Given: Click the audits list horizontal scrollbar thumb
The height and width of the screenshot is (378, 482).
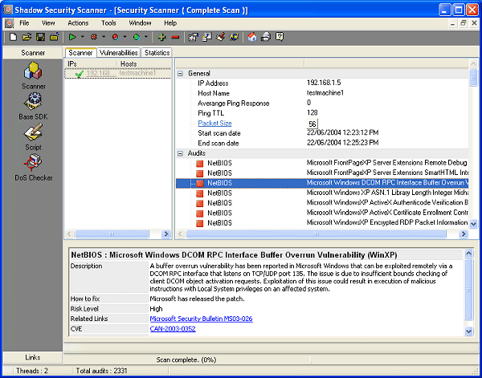Looking at the screenshot, I should coord(316,234).
